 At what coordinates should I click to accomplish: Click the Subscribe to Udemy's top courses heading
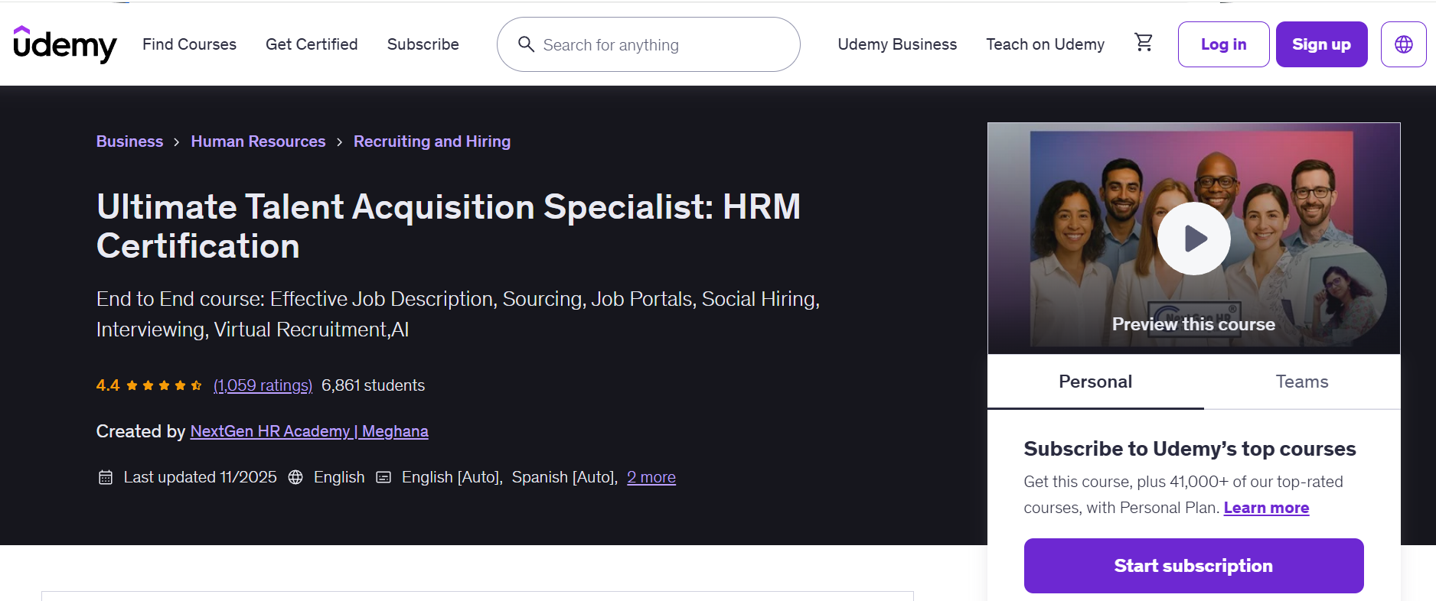1190,449
